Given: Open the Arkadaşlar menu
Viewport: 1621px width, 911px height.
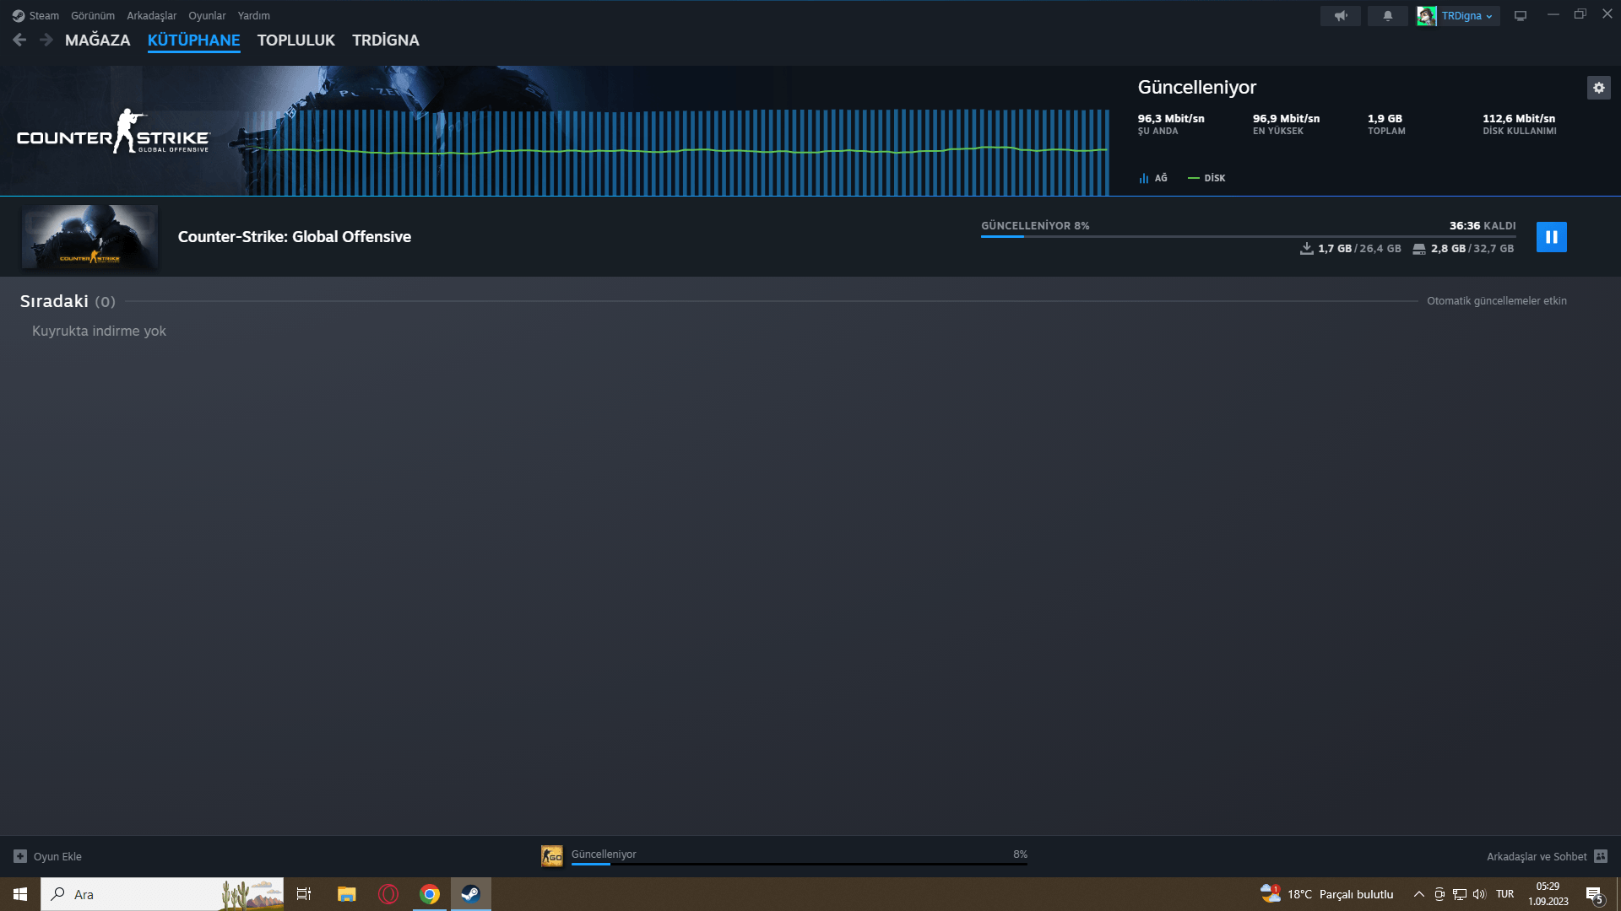Looking at the screenshot, I should click(152, 16).
